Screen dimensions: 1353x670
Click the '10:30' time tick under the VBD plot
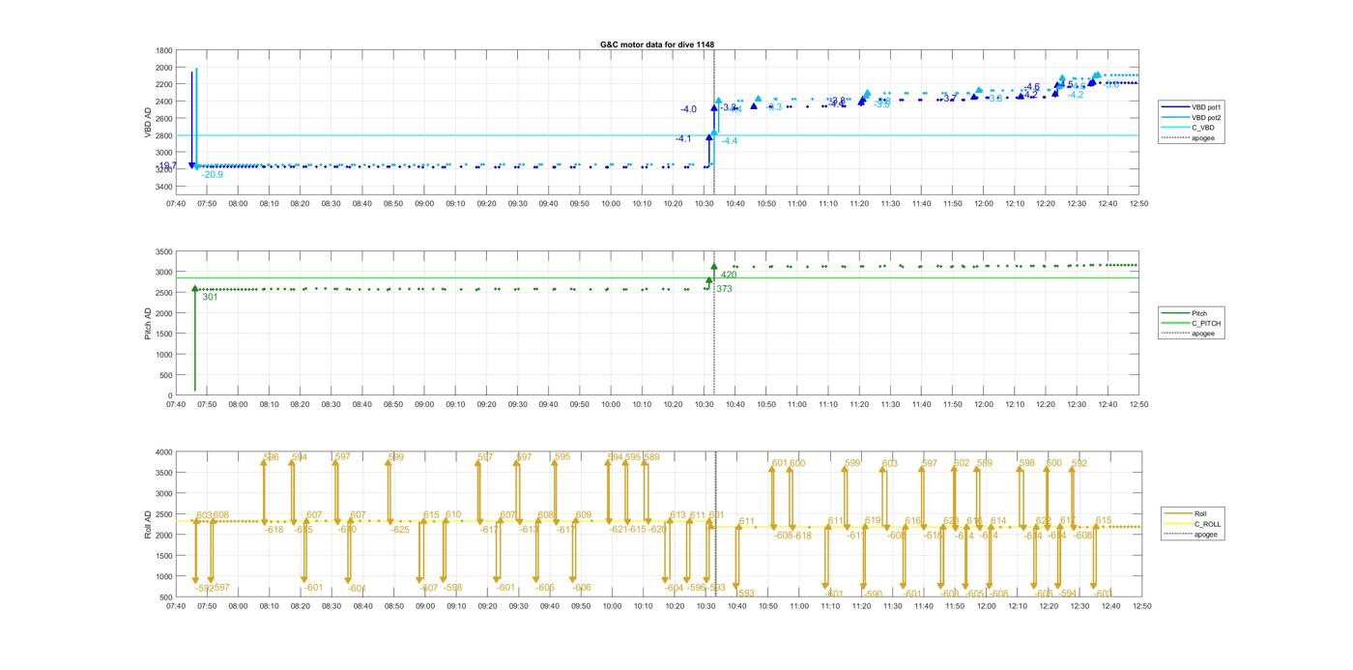[x=705, y=204]
